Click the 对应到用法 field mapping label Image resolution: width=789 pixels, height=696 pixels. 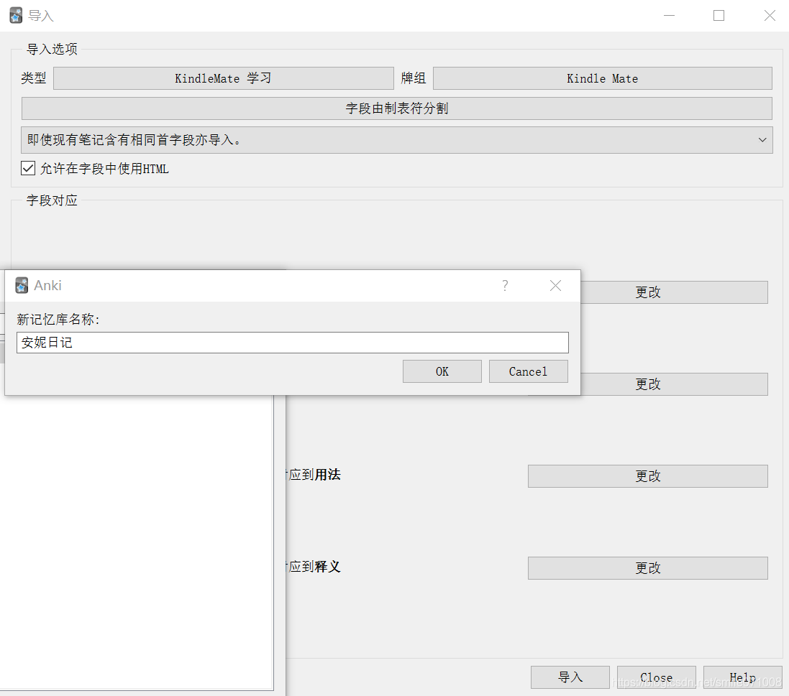click(x=313, y=475)
